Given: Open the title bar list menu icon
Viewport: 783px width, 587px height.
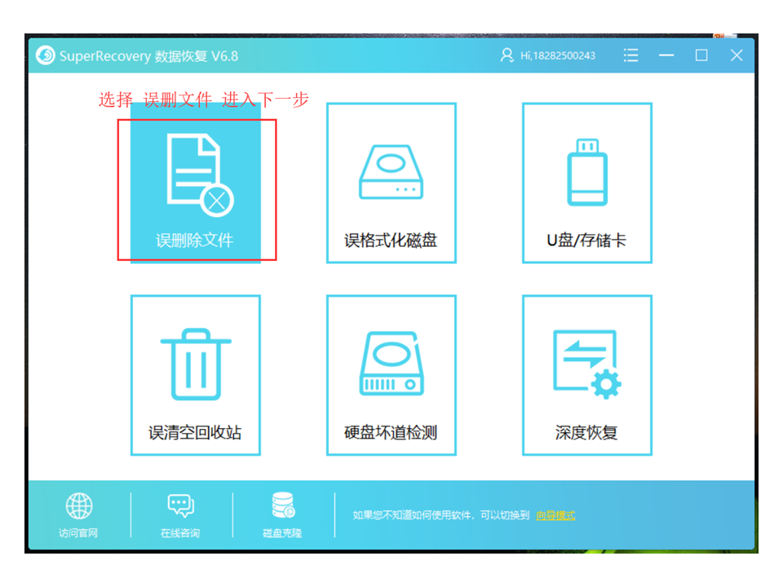Looking at the screenshot, I should pyautogui.click(x=631, y=55).
